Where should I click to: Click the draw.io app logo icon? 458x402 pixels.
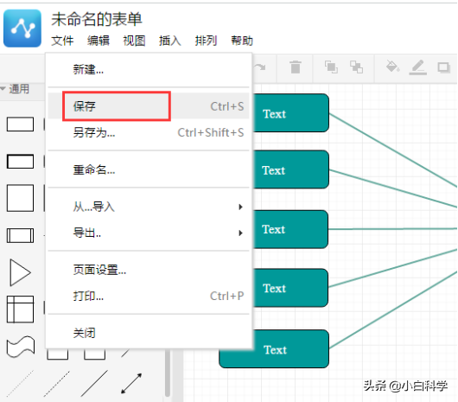click(x=22, y=28)
